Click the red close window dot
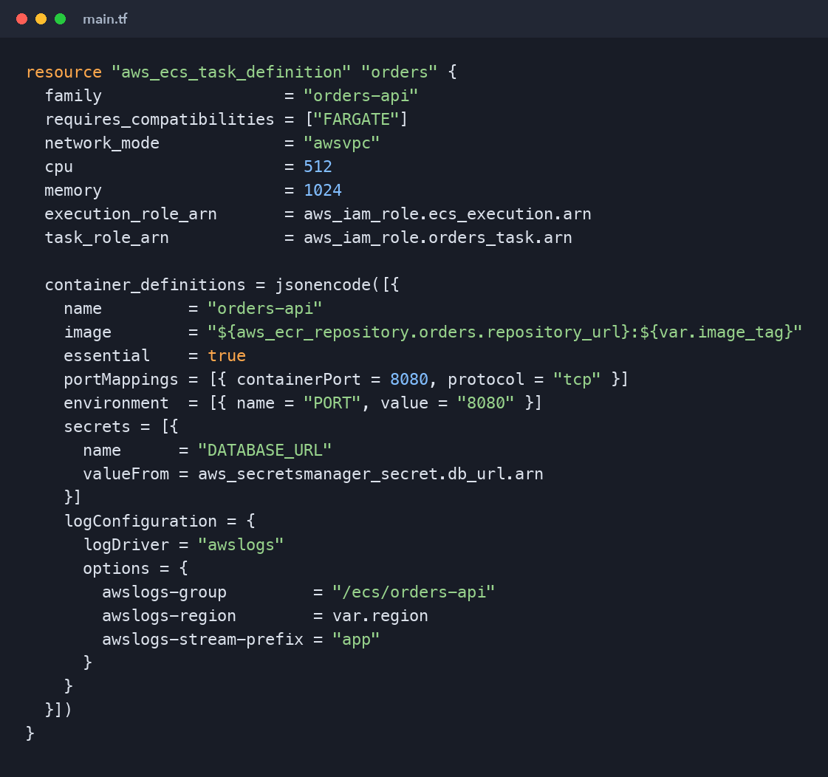828x777 pixels. pos(21,19)
